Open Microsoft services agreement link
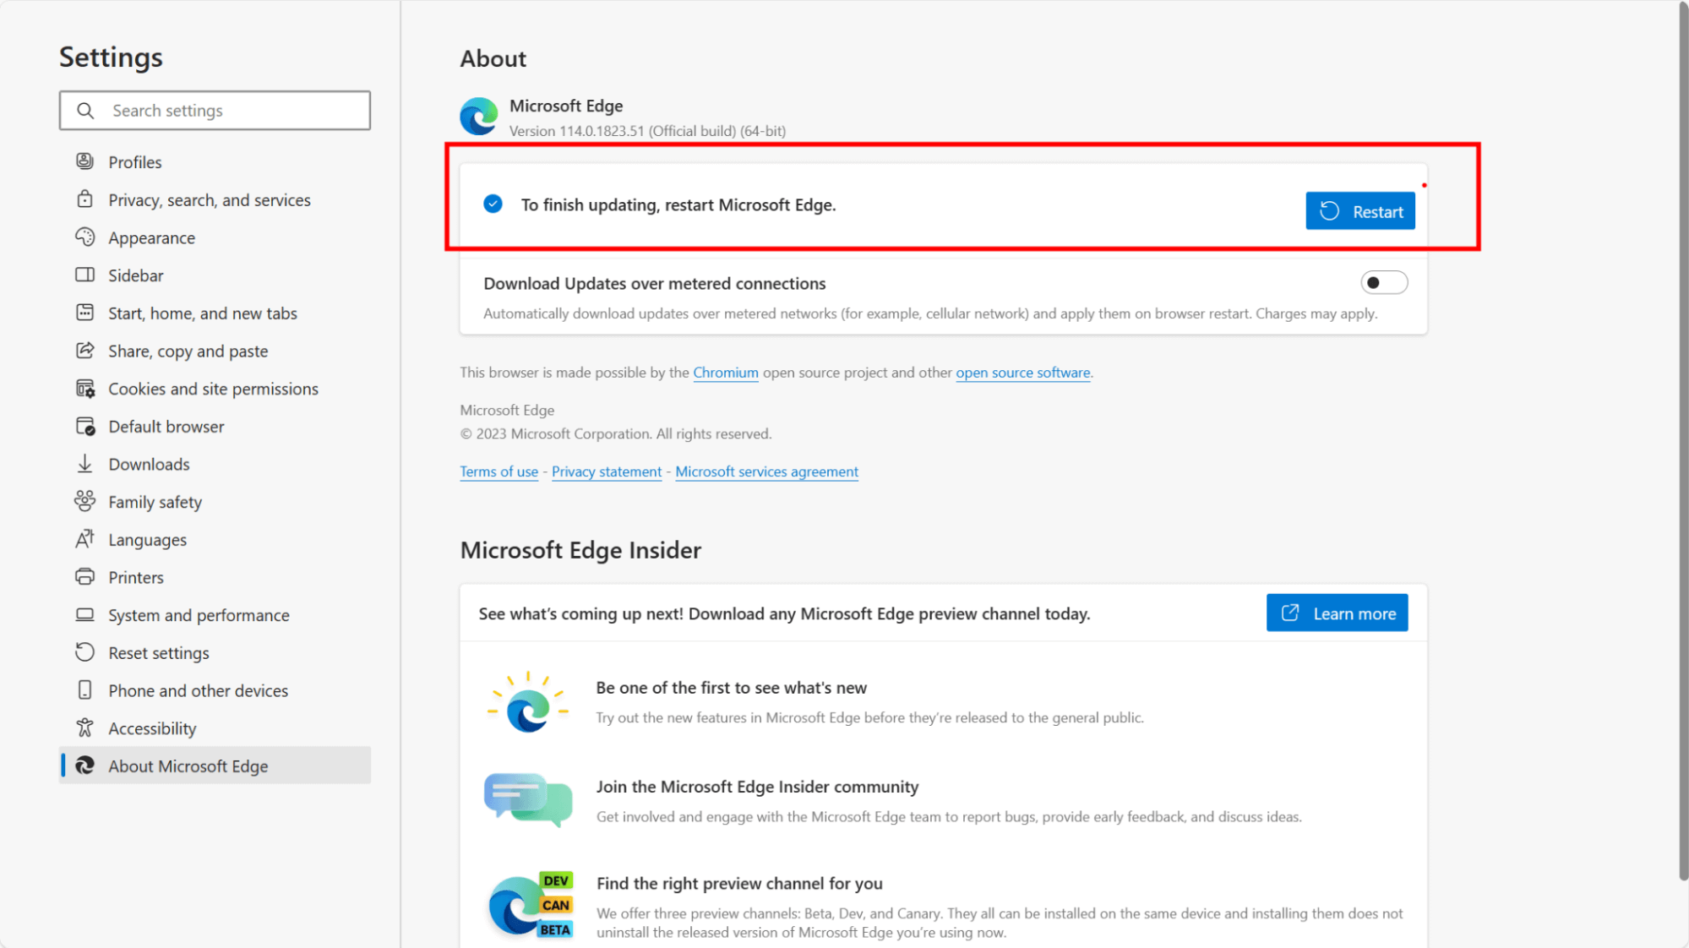This screenshot has width=1689, height=948. coord(766,471)
